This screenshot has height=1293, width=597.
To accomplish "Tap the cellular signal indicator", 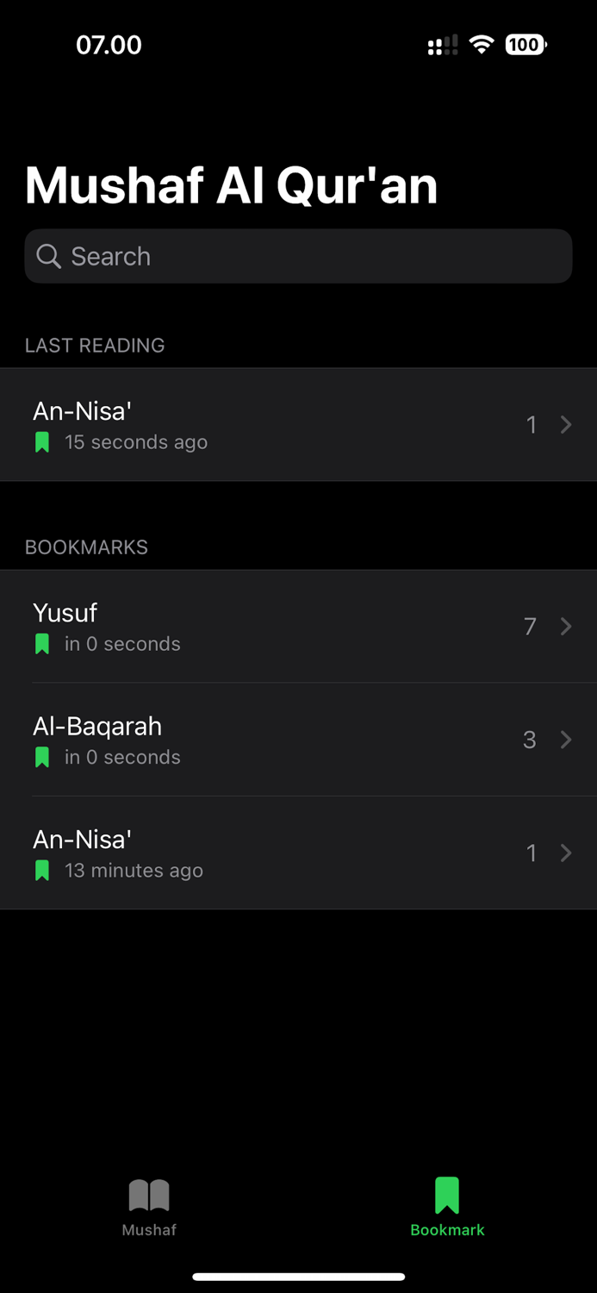I will click(x=442, y=44).
